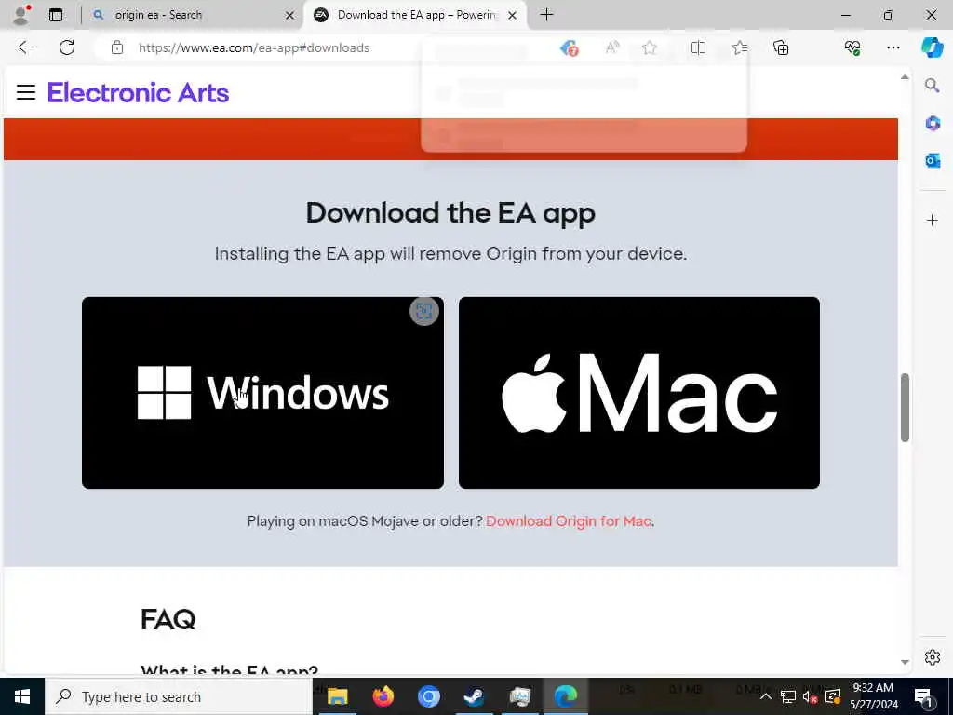Toggle split screen view
The image size is (953, 715).
[x=698, y=47]
